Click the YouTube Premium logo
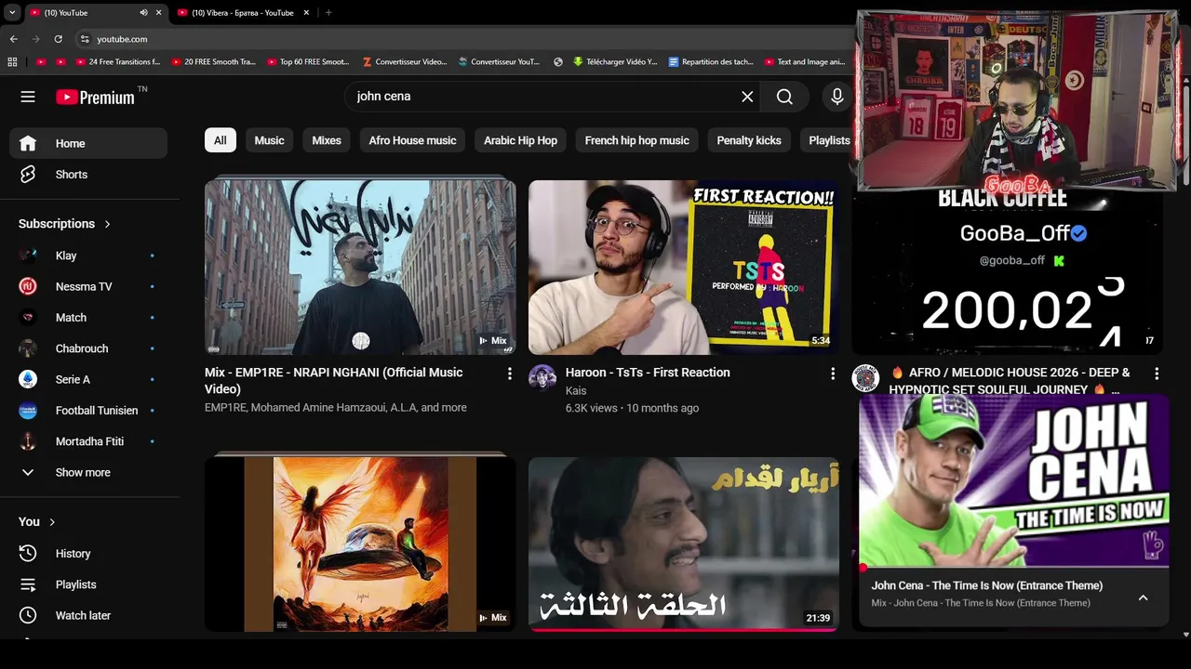Viewport: 1191px width, 669px height. [x=95, y=97]
